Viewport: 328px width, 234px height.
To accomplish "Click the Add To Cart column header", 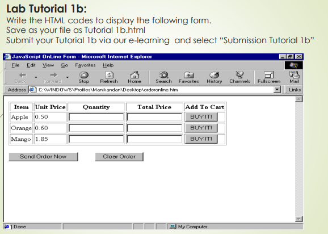I will 205,107.
